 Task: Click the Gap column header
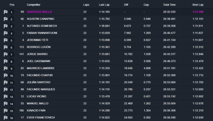point(146,5)
